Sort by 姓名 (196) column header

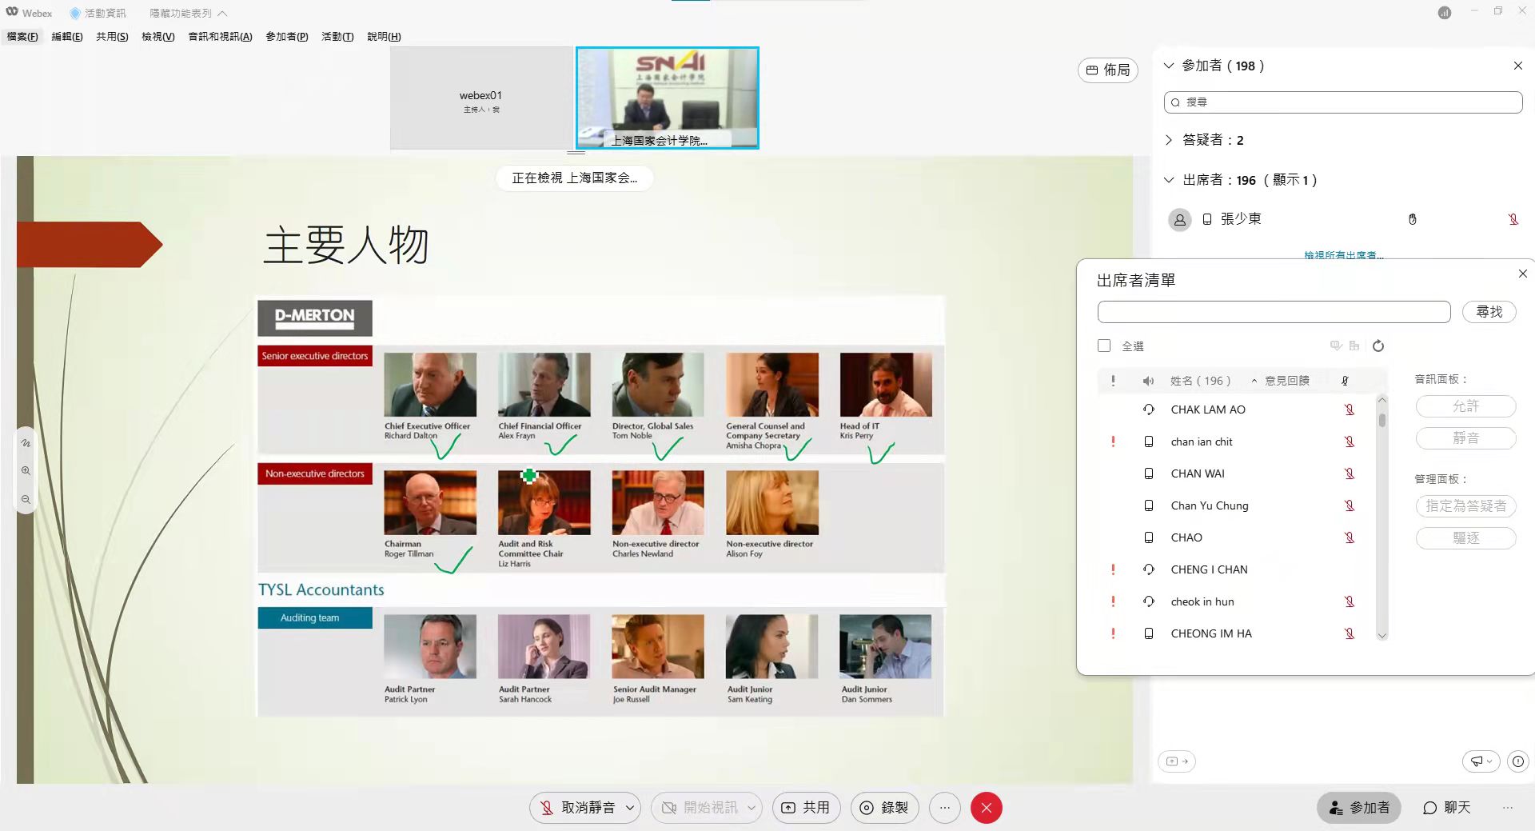click(1200, 381)
